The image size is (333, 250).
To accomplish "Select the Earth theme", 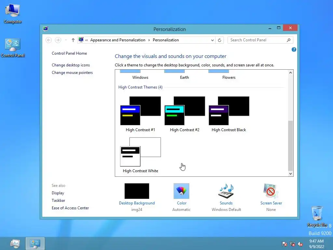I will coord(184,75).
